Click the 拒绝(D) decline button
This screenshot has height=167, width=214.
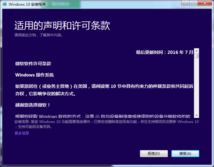pos(154,153)
